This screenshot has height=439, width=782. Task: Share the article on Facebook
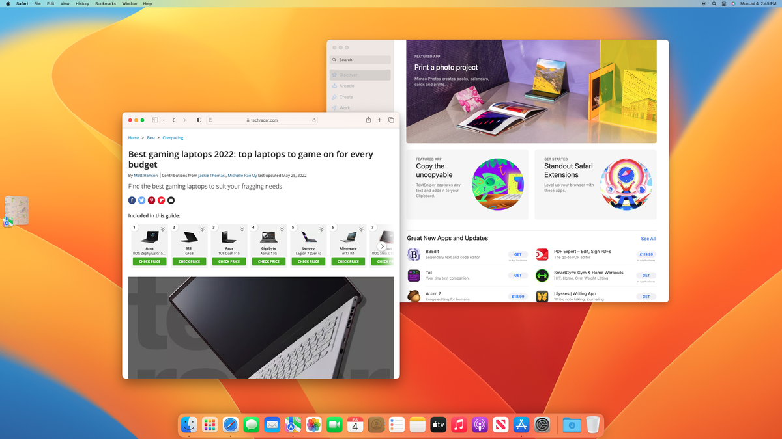tap(132, 200)
